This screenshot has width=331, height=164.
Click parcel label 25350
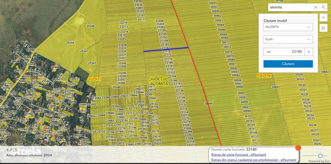click(x=115, y=106)
